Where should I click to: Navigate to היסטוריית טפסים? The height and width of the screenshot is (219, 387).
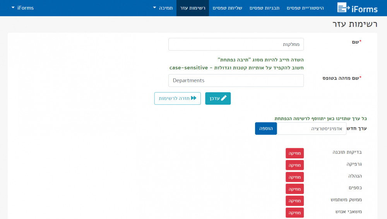305,8
